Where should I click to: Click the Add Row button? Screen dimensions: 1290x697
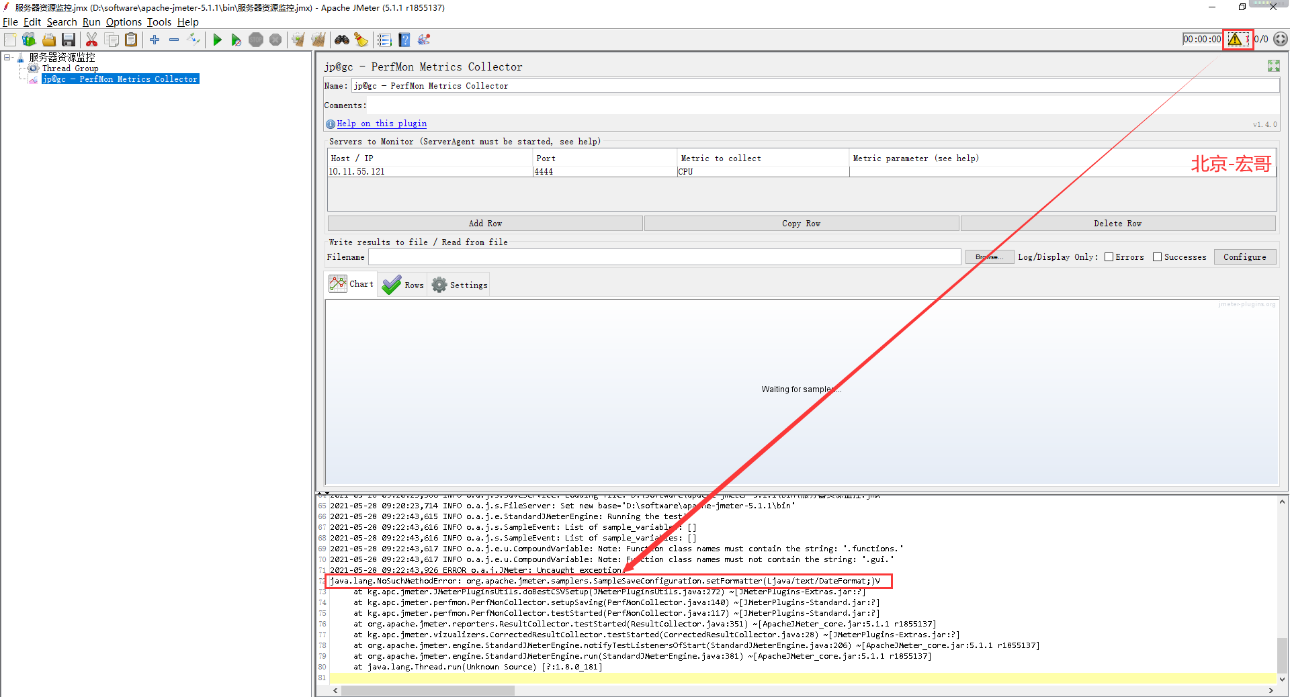(485, 224)
